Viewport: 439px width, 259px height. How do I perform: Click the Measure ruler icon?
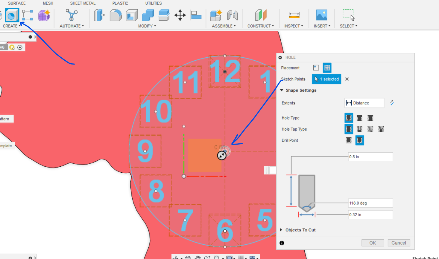(294, 15)
